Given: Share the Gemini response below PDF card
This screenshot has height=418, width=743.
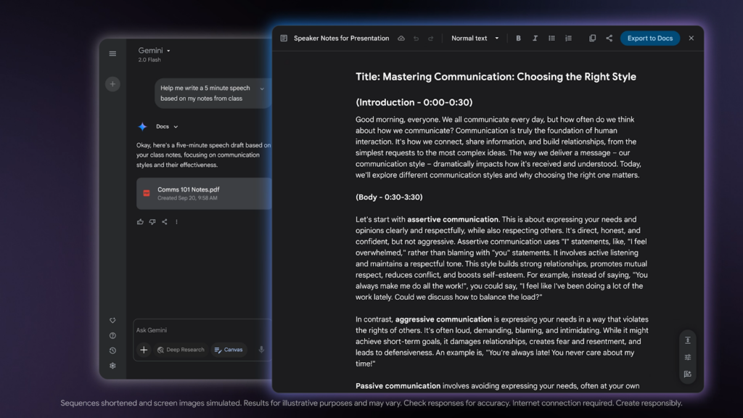Looking at the screenshot, I should 165,222.
